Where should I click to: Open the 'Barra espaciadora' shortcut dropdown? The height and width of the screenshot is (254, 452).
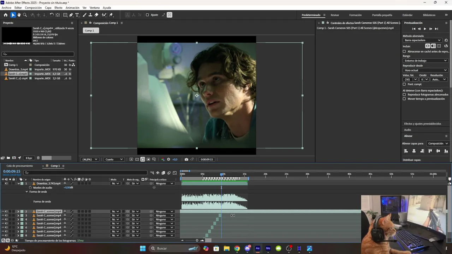(422, 40)
